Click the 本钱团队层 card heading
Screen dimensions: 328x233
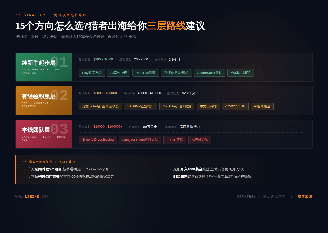tap(36, 130)
